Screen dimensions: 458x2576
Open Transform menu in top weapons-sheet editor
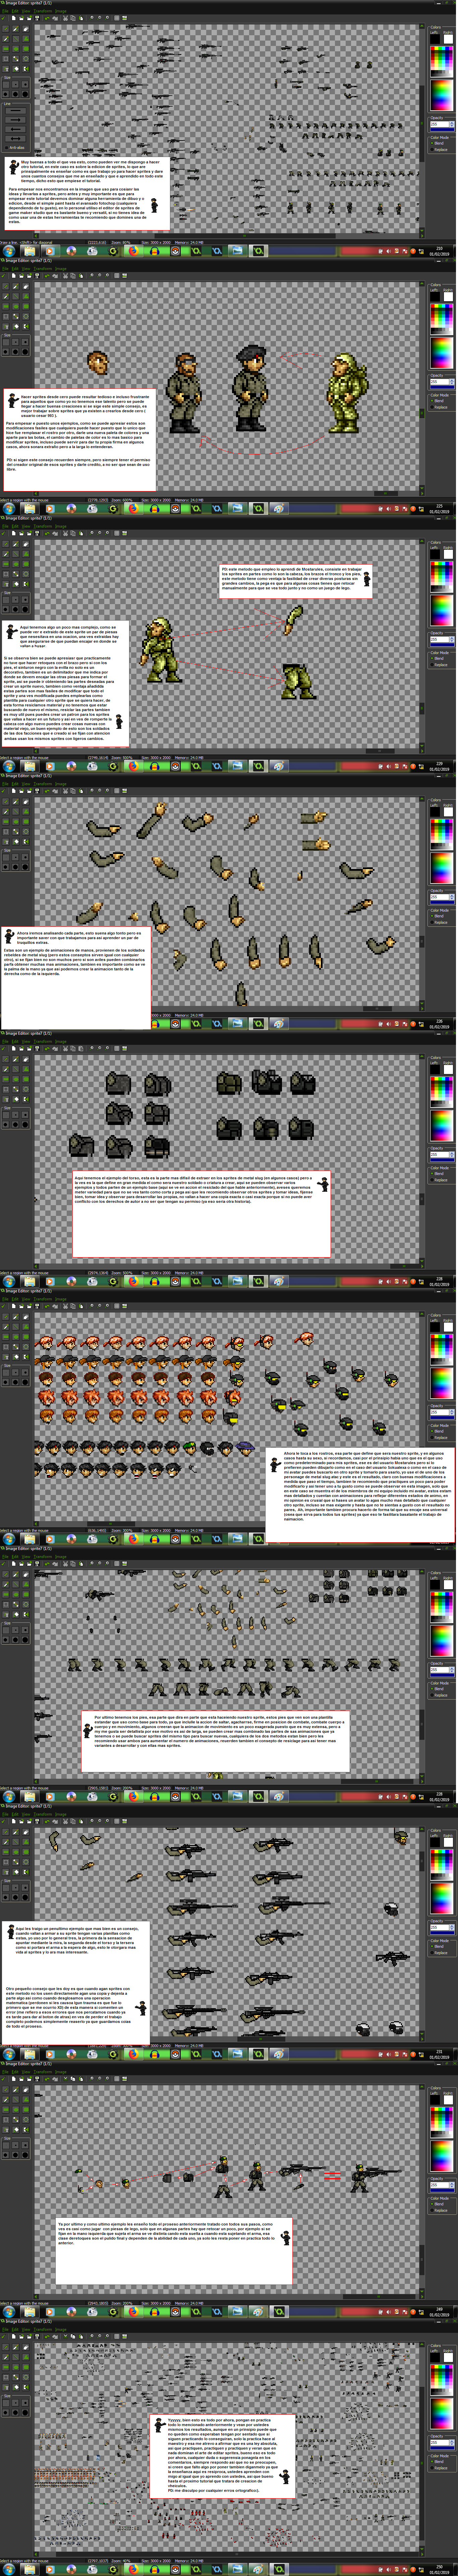click(43, 11)
